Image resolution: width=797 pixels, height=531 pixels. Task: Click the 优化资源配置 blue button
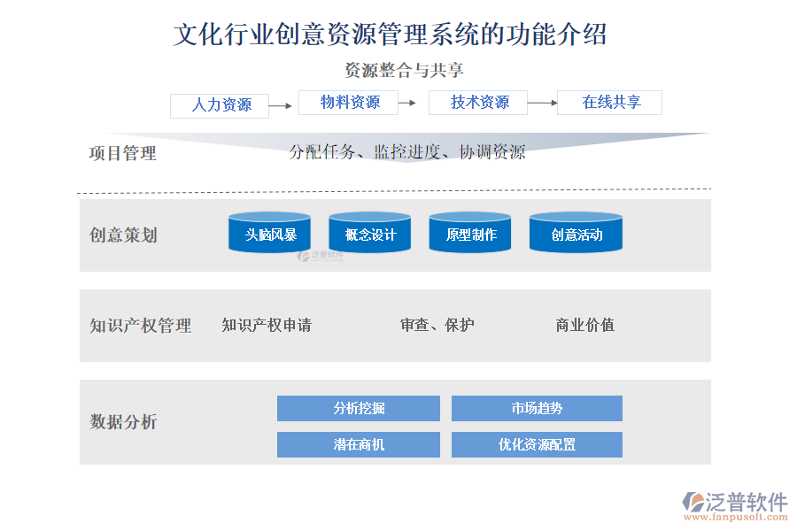tap(537, 444)
